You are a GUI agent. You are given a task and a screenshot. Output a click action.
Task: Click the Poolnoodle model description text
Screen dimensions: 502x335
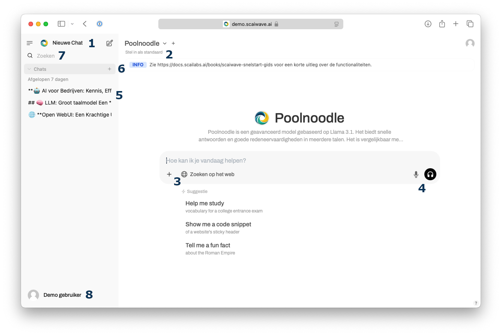pos(301,136)
